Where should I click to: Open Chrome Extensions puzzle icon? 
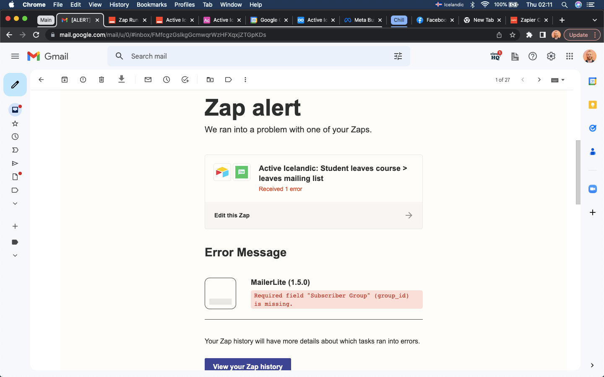529,35
